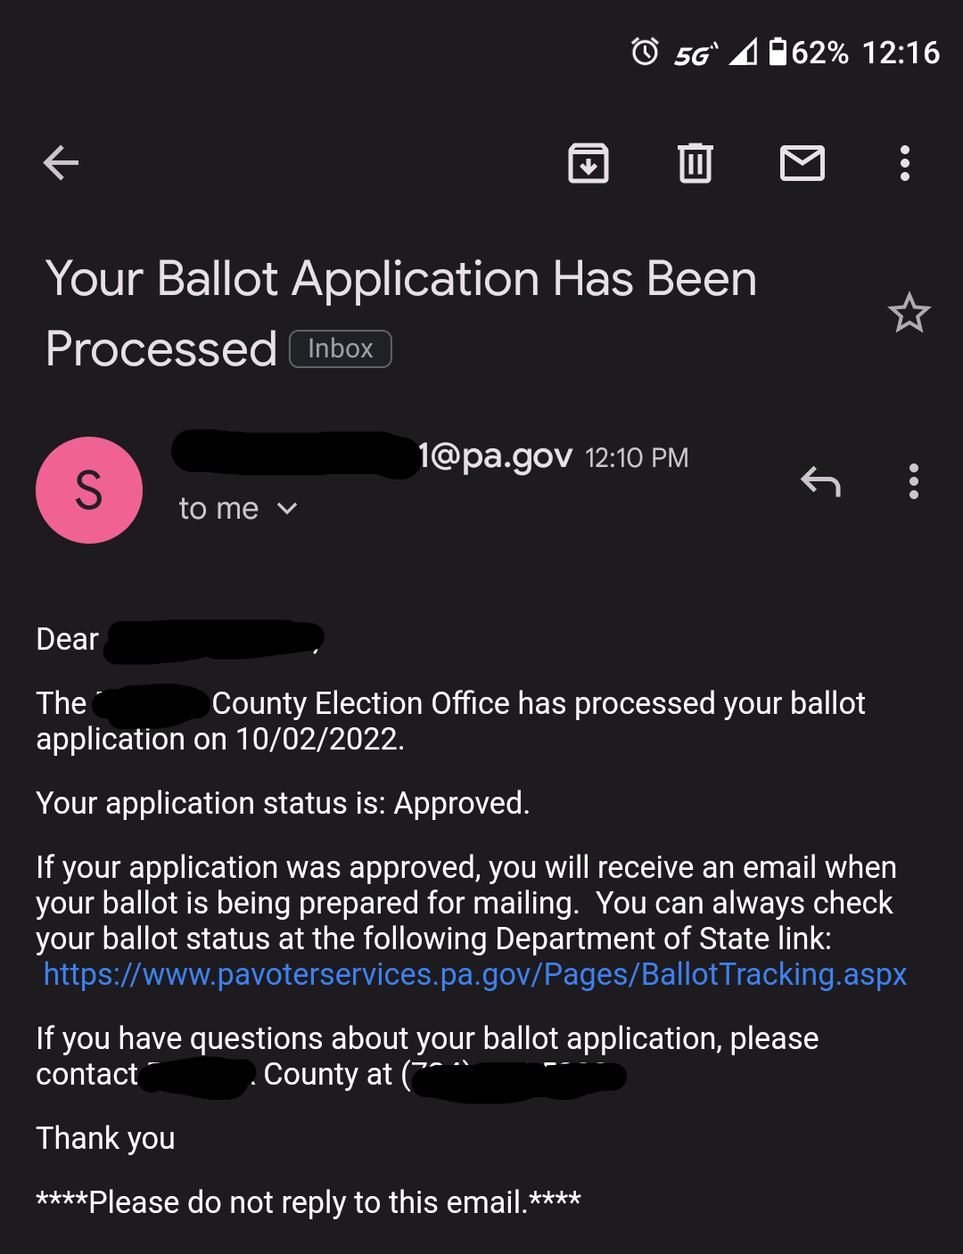The image size is (963, 1254).
Task: Tap the Inbox label chip
Action: point(341,348)
